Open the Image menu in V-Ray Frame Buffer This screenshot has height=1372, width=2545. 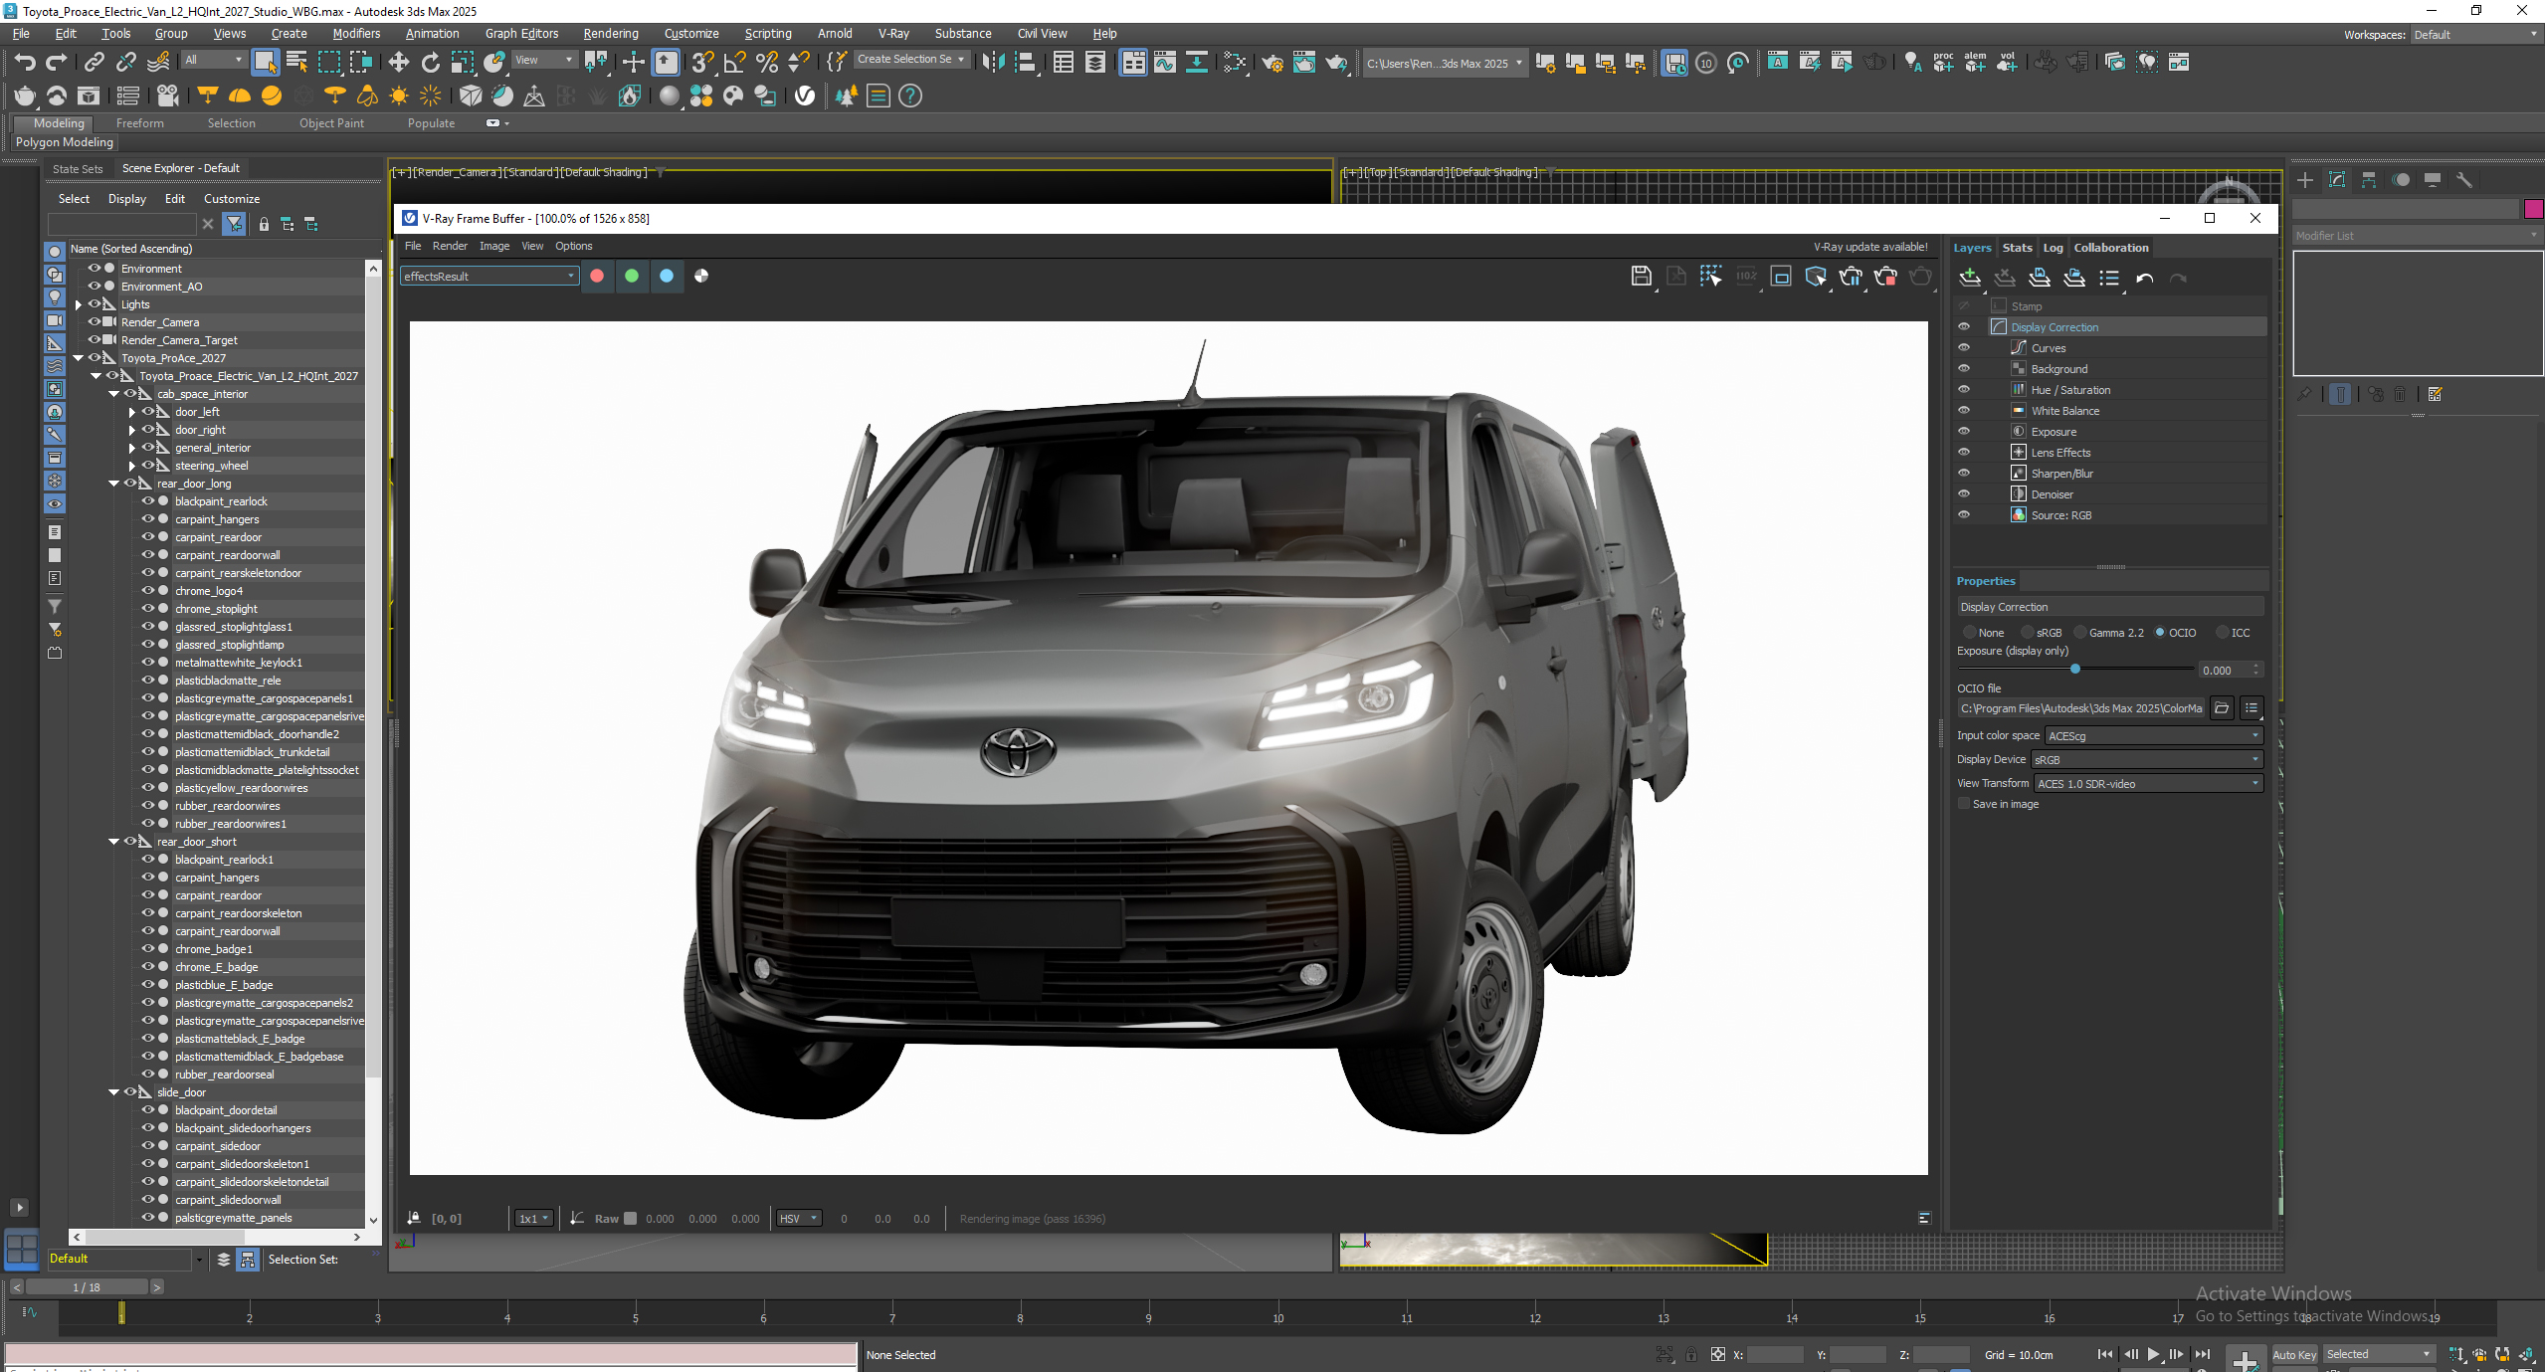(494, 247)
